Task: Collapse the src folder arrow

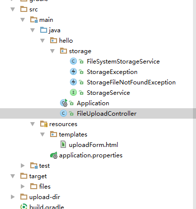Action: click(13, 9)
